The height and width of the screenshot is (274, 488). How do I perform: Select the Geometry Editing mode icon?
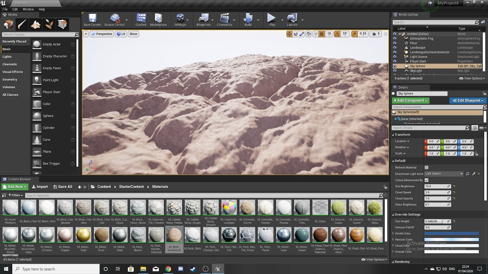(x=62, y=24)
